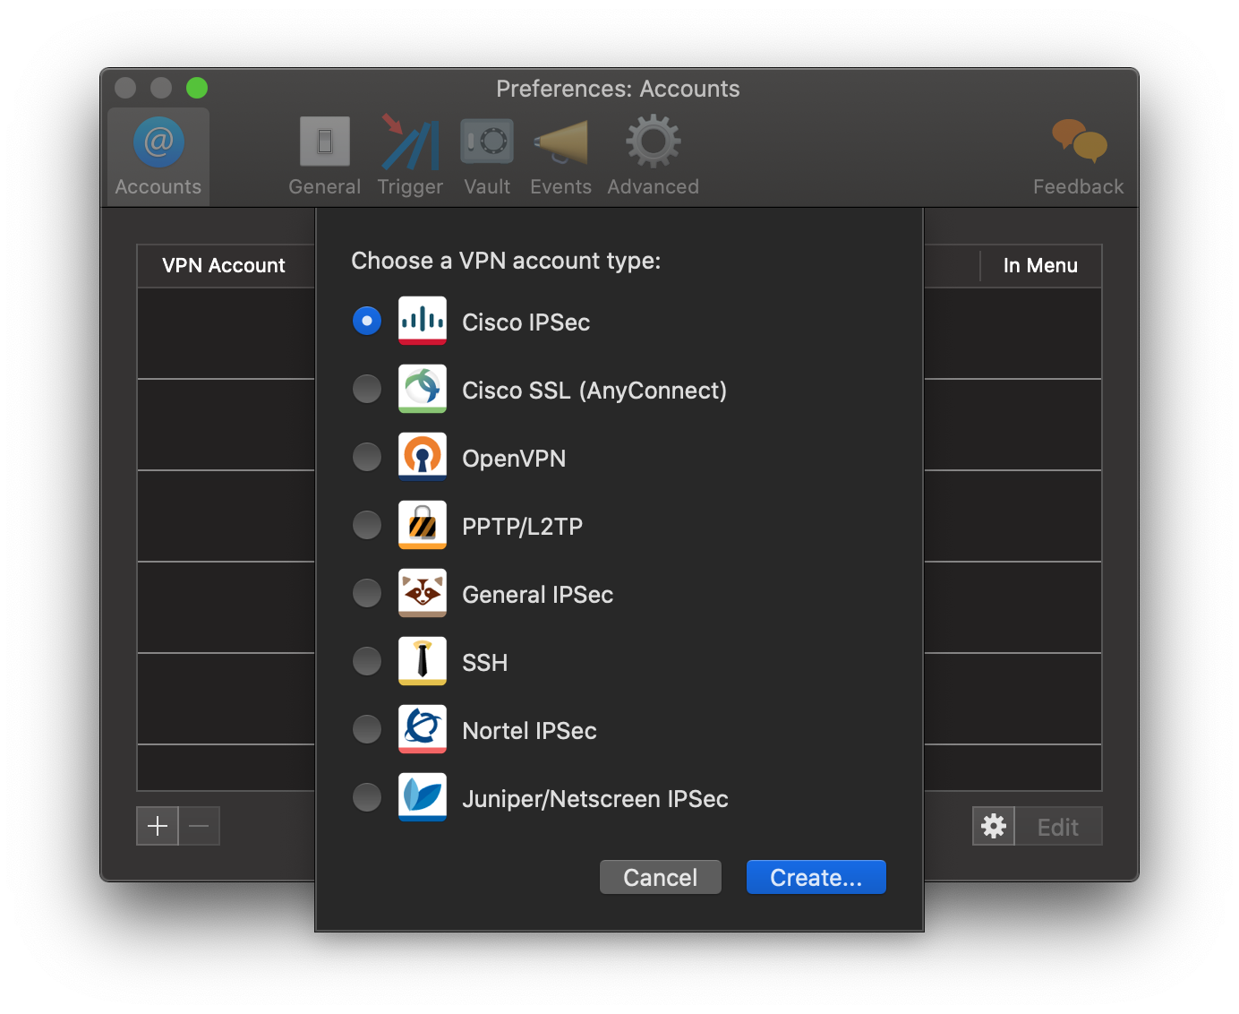The height and width of the screenshot is (1014, 1239).
Task: Click the OpenVPN keyhole icon
Action: click(x=423, y=457)
